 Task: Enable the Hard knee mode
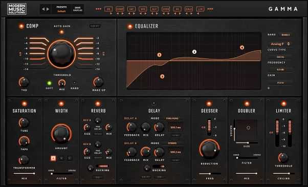coord(75,83)
